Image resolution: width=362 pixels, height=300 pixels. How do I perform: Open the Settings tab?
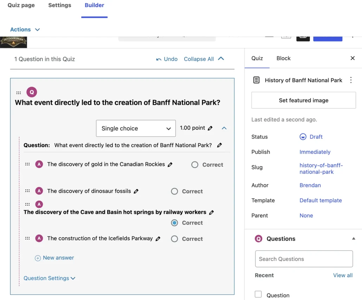(x=59, y=5)
